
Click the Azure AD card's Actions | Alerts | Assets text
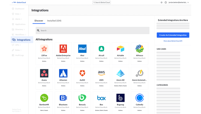pos(120,86)
